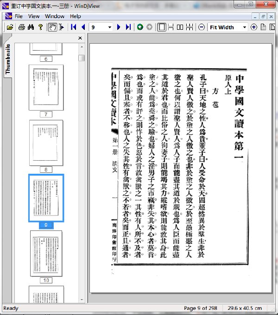This screenshot has height=315, width=278.
Task: Close the thumbnails side panel
Action: (80, 38)
